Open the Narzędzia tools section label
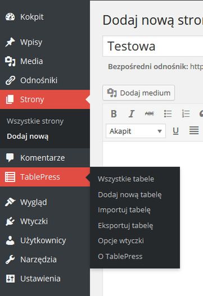 coord(38,259)
